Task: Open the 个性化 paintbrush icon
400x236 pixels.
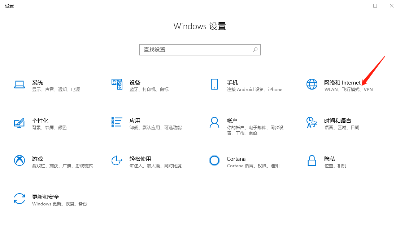Action: (x=19, y=123)
